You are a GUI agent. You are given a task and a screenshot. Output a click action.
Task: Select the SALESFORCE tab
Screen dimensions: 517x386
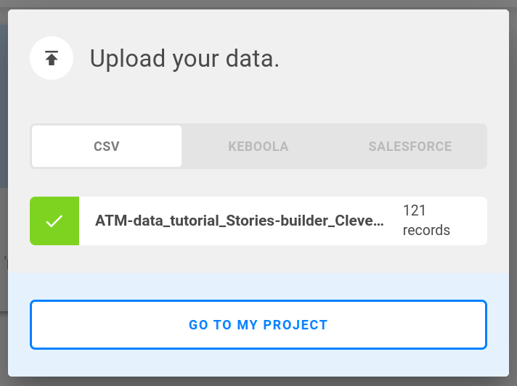(x=410, y=147)
